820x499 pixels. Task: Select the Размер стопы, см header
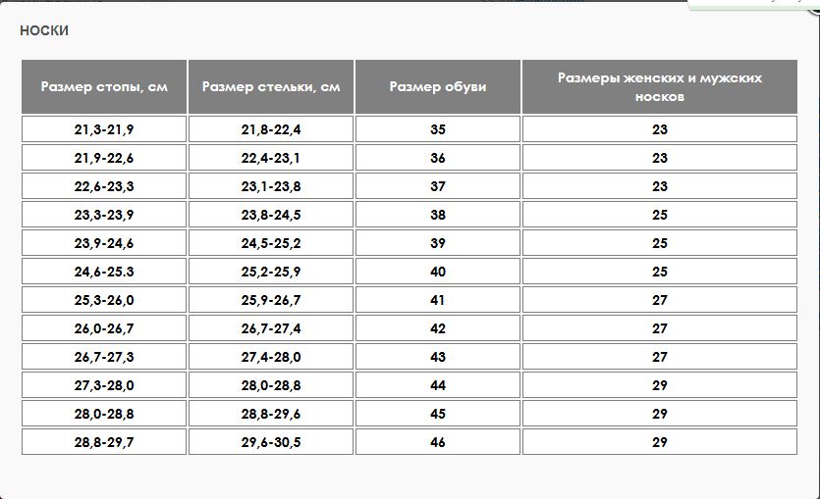[x=104, y=86]
